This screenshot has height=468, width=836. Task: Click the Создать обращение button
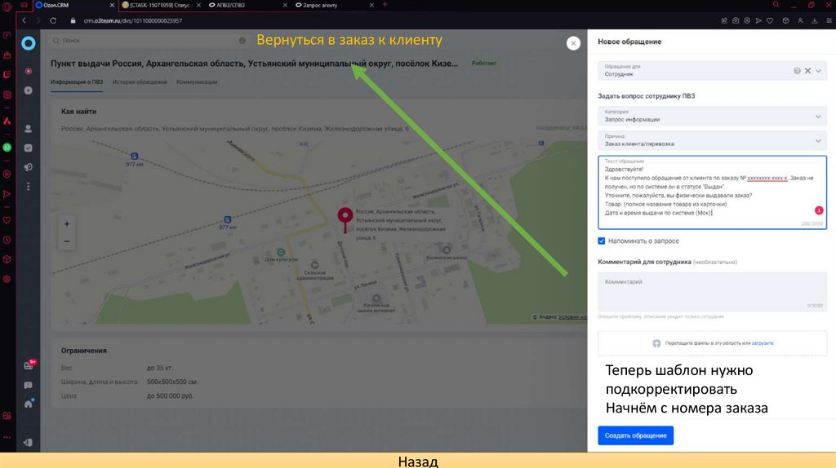coord(635,435)
